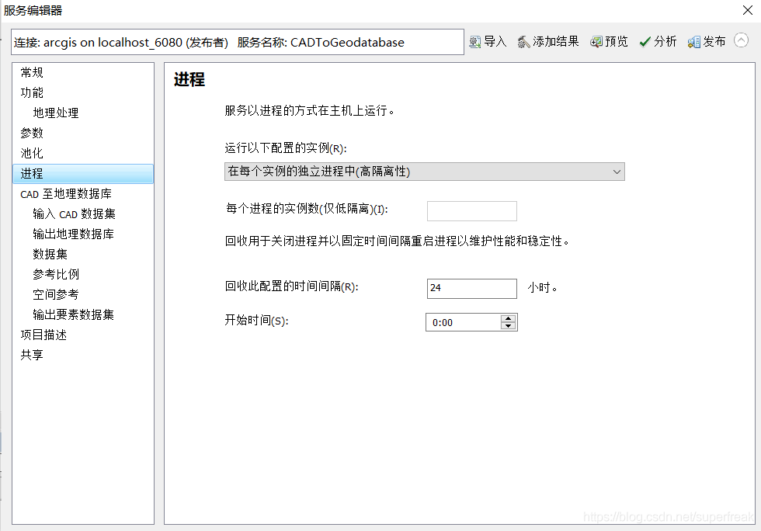Click the label 回收此配置的时间间隔(R):
761x531 pixels.
(x=292, y=286)
